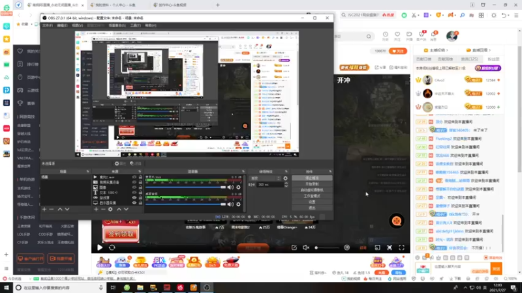Move selected source down with arrow

click(126, 209)
